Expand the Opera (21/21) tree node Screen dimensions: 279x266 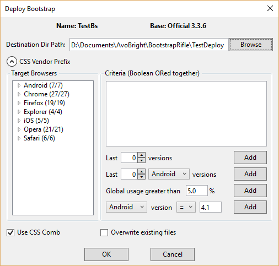click(x=19, y=129)
